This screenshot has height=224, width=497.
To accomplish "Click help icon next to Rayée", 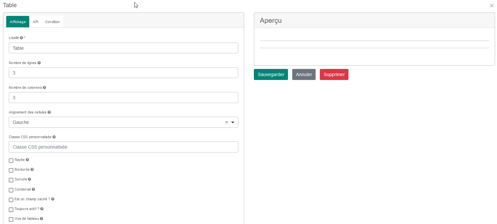I will 27,160.
